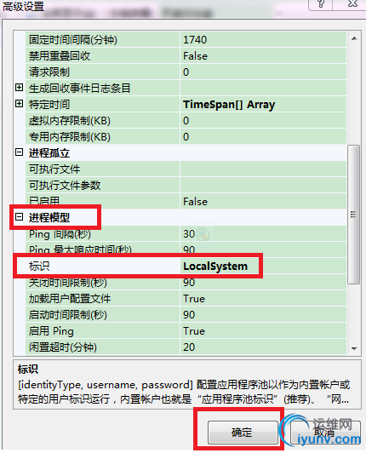Click the 1740 value cell

[263, 39]
